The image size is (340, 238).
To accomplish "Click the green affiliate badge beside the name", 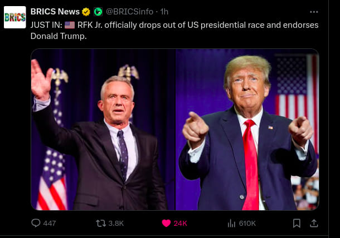I will pos(98,12).
